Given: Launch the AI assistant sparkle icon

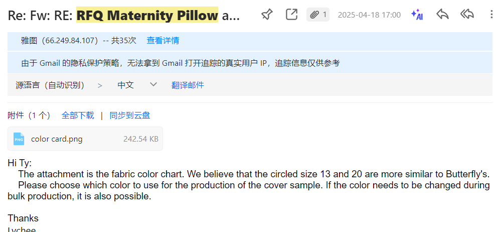Looking at the screenshot, I should click(x=416, y=15).
